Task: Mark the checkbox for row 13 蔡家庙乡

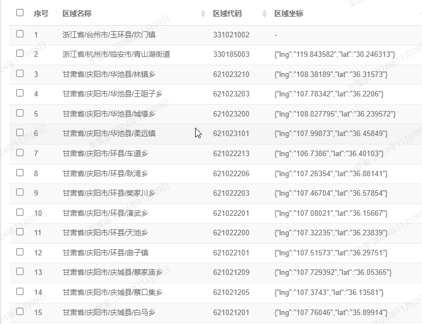Action: click(20, 272)
